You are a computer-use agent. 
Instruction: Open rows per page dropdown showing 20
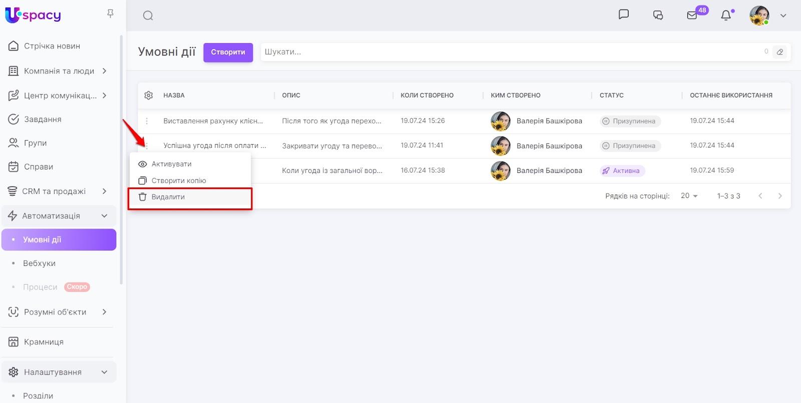(689, 196)
